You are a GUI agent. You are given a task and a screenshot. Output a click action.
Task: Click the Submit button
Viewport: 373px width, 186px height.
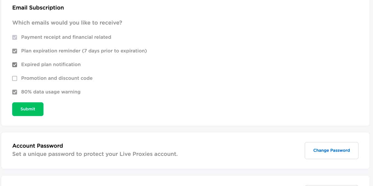tap(28, 109)
